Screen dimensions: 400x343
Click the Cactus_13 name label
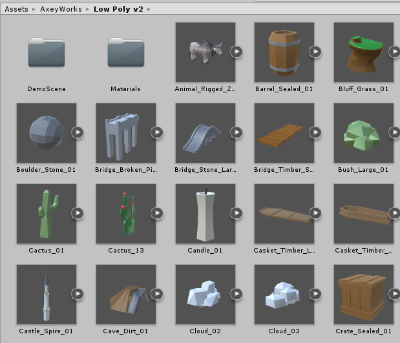coord(126,251)
